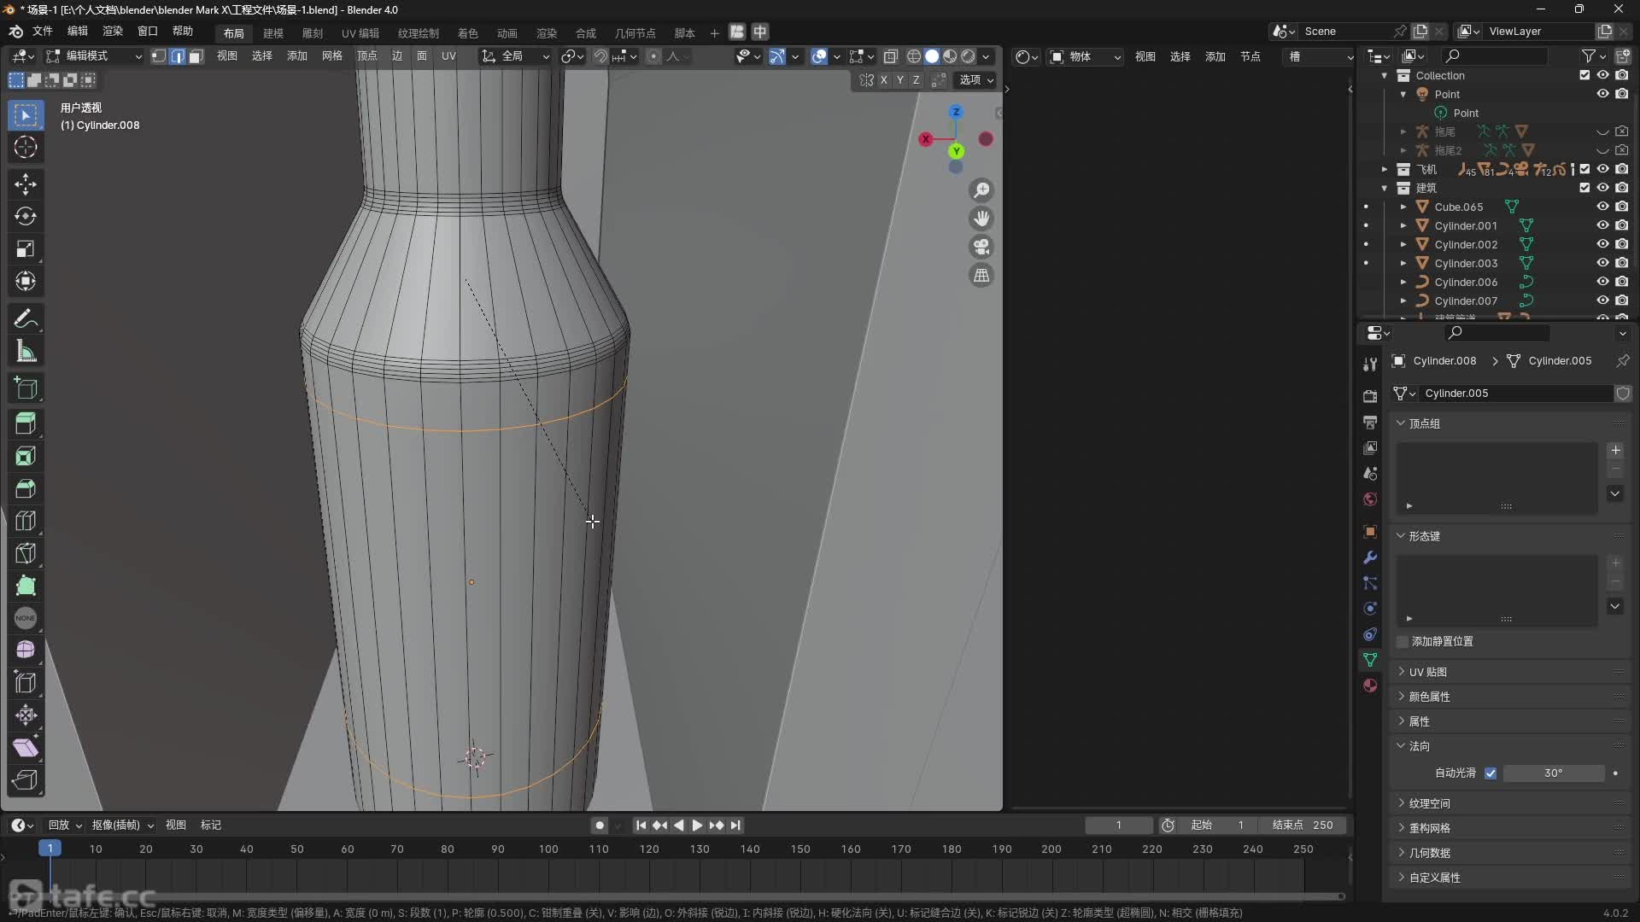The image size is (1640, 922).
Task: Select the Knife tool
Action: [26, 553]
